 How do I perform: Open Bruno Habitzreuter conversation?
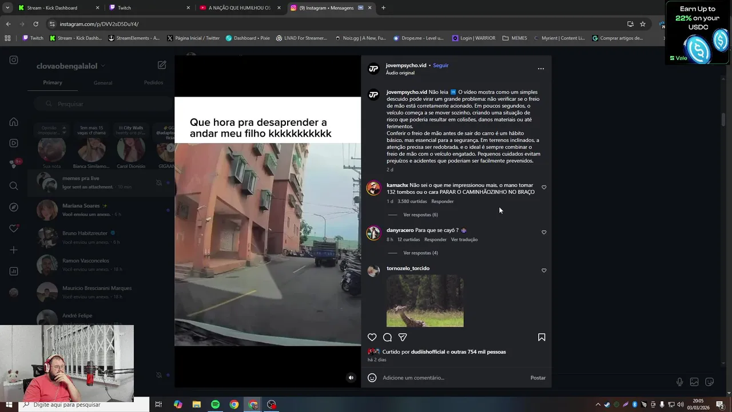101,237
